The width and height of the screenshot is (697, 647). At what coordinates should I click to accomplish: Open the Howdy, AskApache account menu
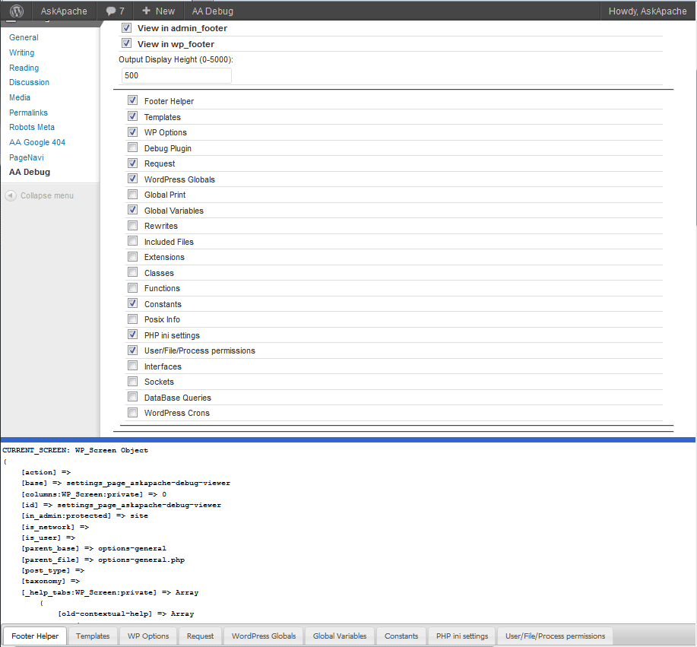648,11
